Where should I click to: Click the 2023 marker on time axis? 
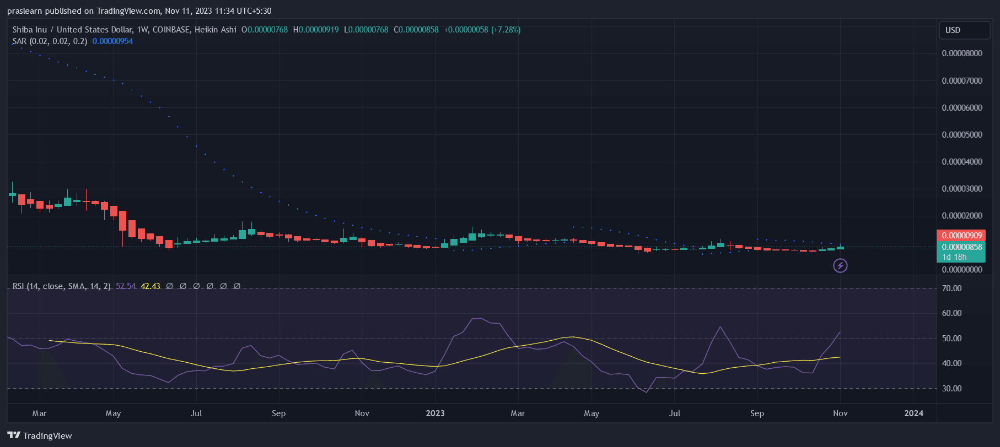point(435,413)
